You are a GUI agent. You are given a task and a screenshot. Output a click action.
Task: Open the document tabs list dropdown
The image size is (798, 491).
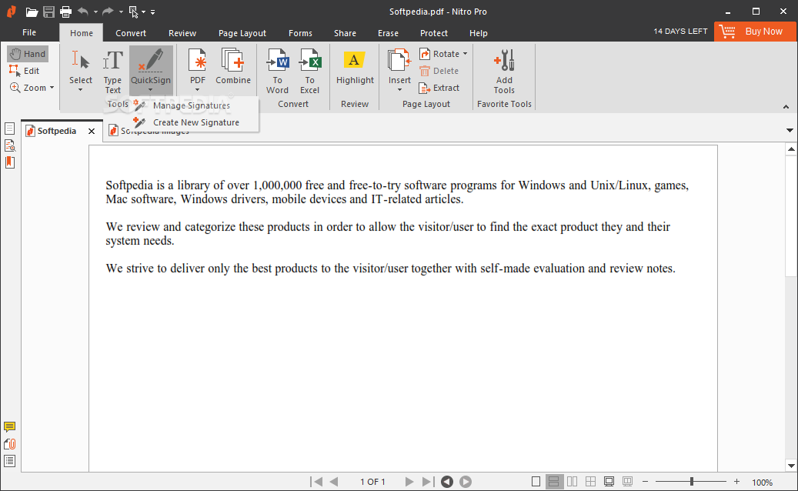click(x=790, y=131)
